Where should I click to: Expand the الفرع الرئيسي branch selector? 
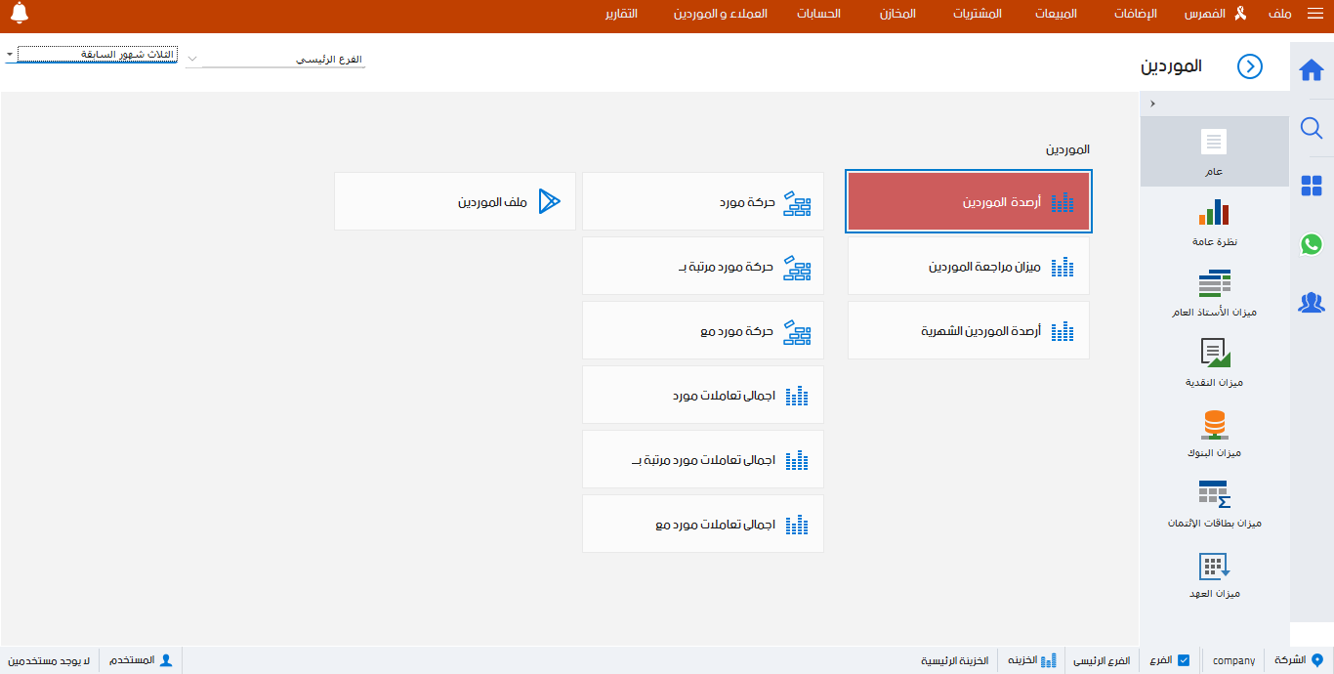click(193, 58)
